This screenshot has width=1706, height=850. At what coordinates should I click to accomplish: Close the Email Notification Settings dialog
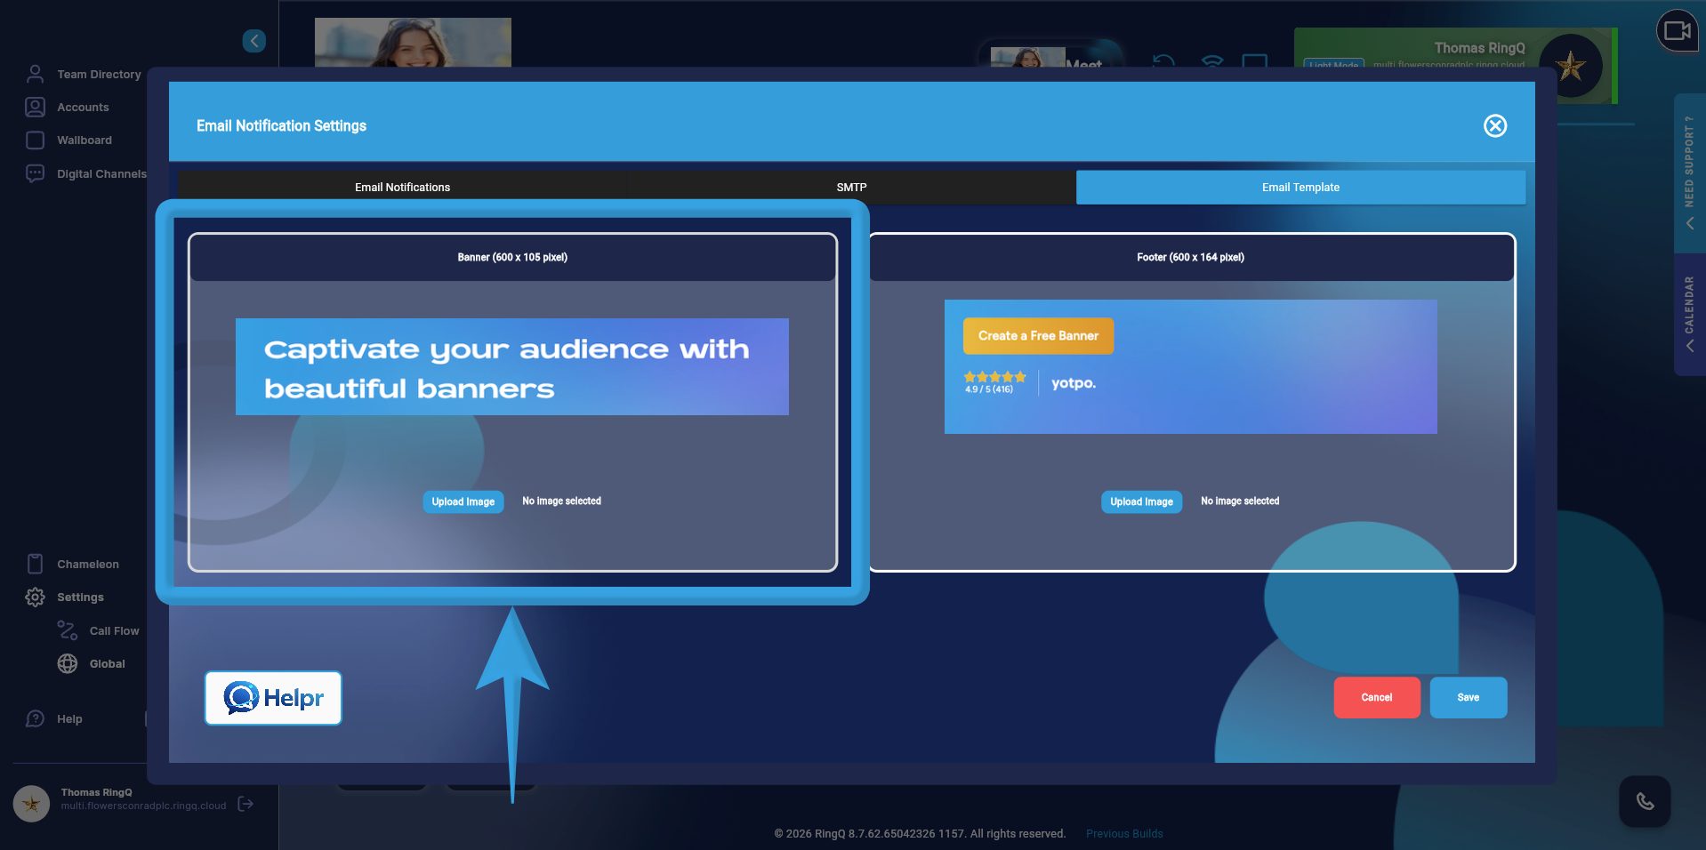point(1495,126)
